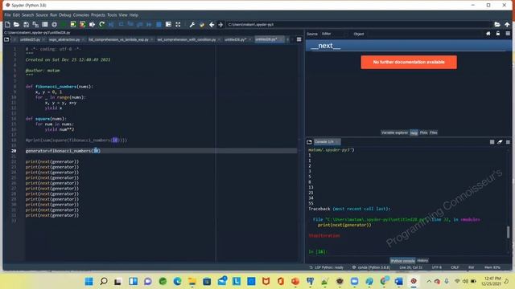Image resolution: width=515 pixels, height=289 pixels.
Task: Switch to the oops_abstraction.py editor tab
Action: pos(64,39)
